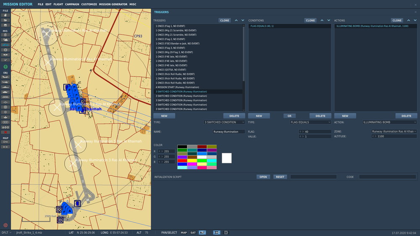
Task: Click the New mission file icon
Action: point(5,15)
